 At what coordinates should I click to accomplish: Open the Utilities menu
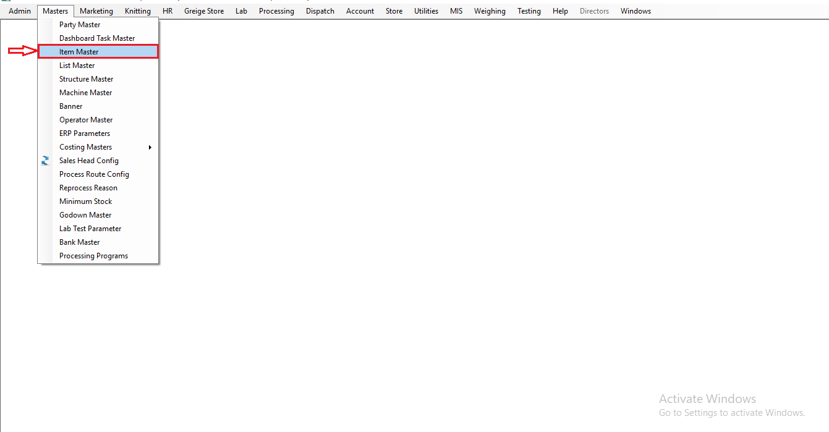click(x=426, y=11)
